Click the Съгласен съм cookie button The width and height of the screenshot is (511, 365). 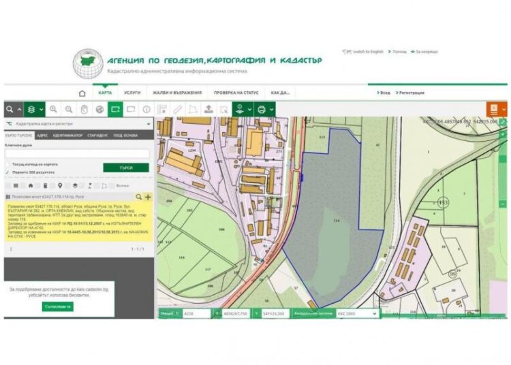tap(58, 306)
